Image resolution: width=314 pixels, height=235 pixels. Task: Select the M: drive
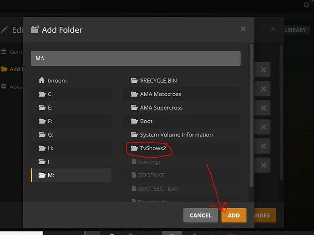pyautogui.click(x=71, y=175)
